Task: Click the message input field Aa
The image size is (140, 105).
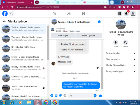Action: 81,95
